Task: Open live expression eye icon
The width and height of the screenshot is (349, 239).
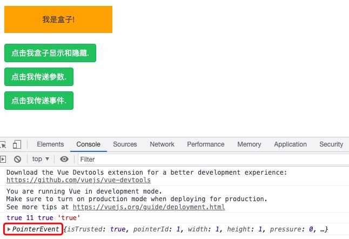Action: pyautogui.click(x=64, y=159)
